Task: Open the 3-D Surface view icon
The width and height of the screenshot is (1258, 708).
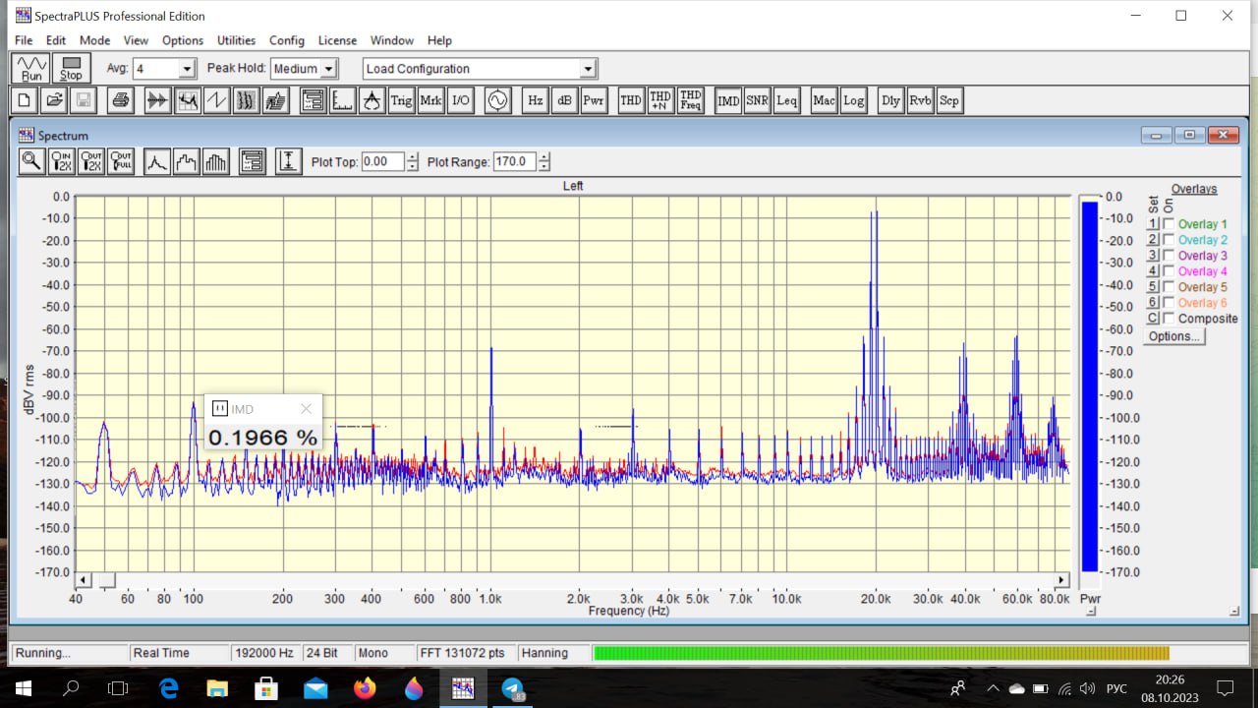Action: [x=275, y=100]
